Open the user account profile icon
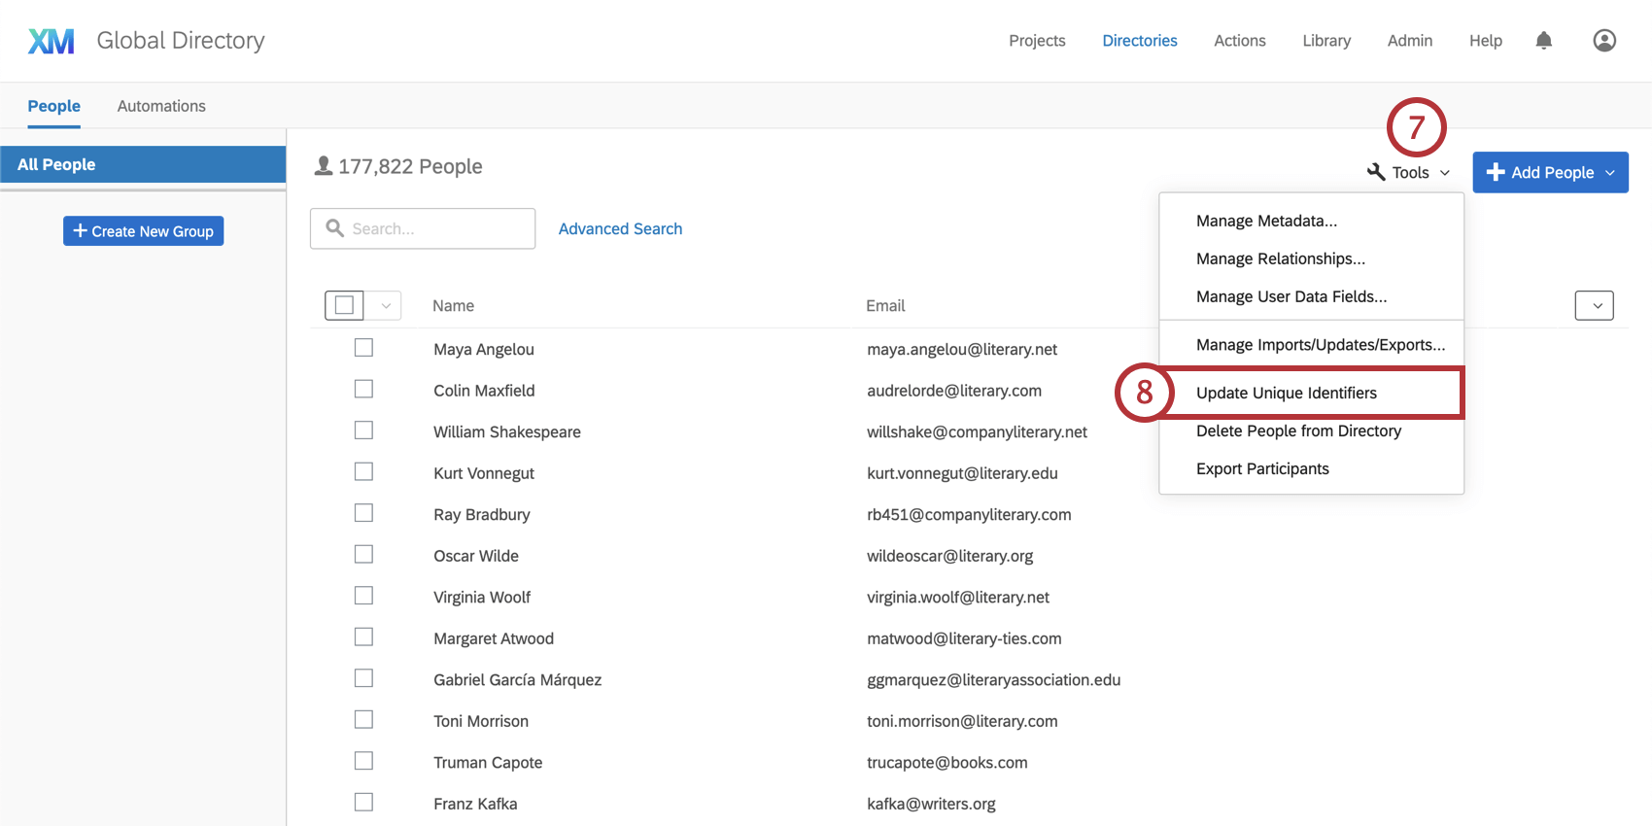 [1604, 41]
